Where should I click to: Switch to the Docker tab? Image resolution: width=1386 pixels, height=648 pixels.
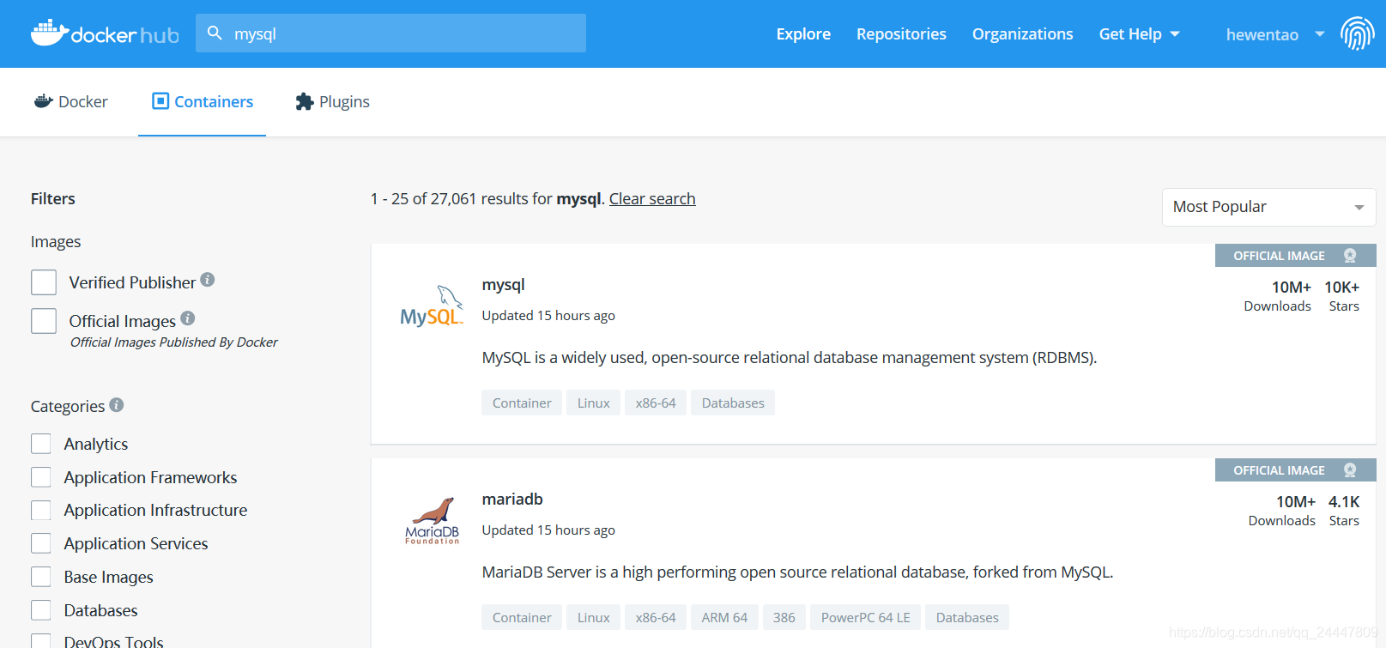(71, 101)
